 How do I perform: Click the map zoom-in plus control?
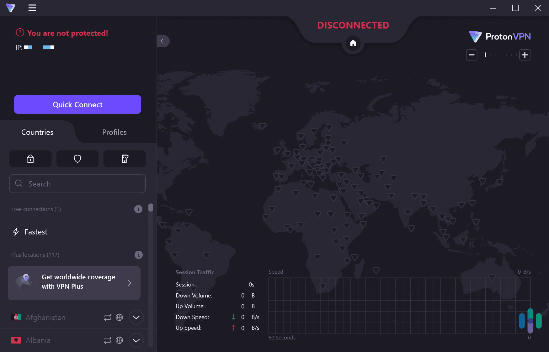(525, 55)
